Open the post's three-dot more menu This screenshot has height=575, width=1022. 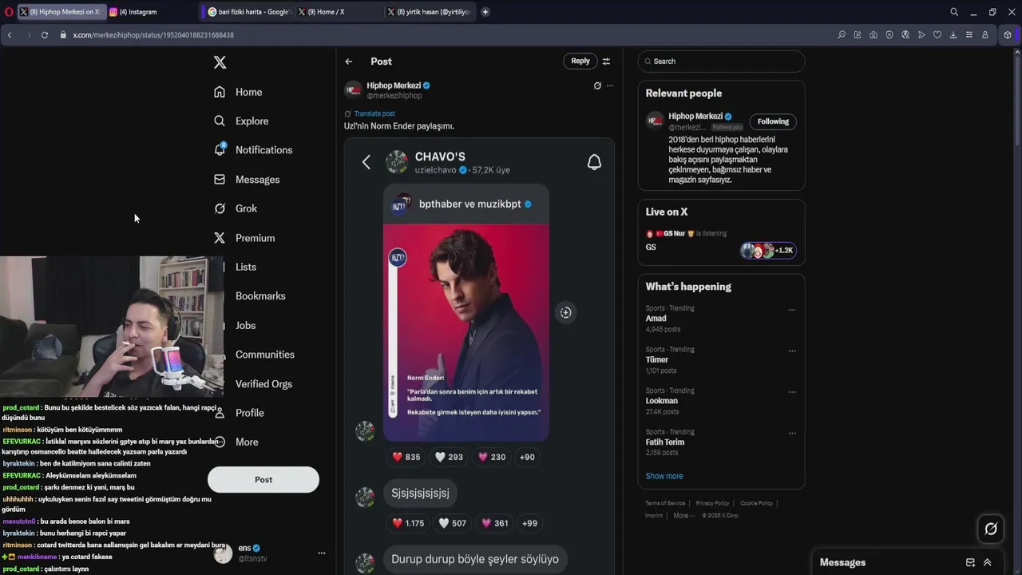click(610, 85)
